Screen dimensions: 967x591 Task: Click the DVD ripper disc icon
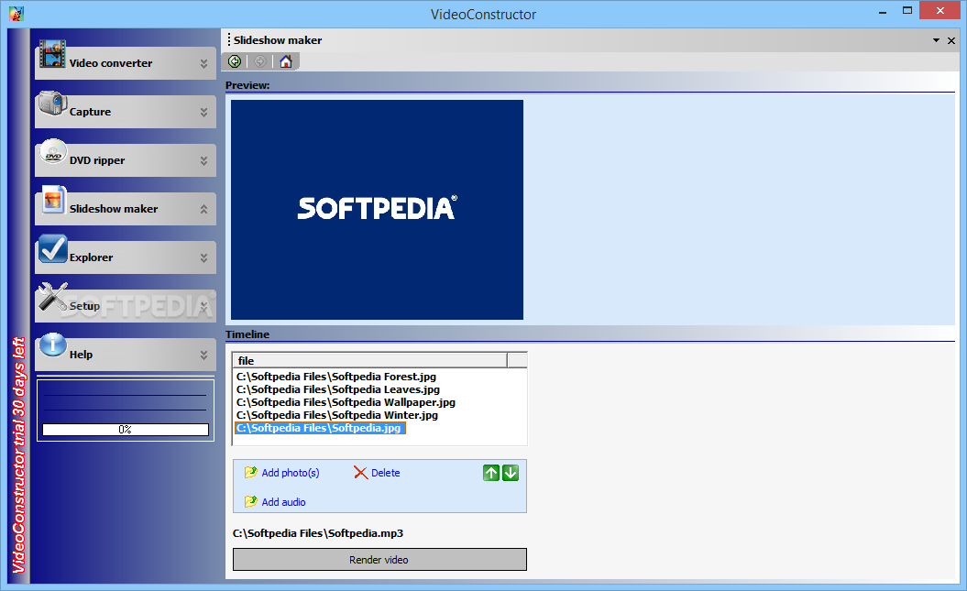(x=53, y=151)
